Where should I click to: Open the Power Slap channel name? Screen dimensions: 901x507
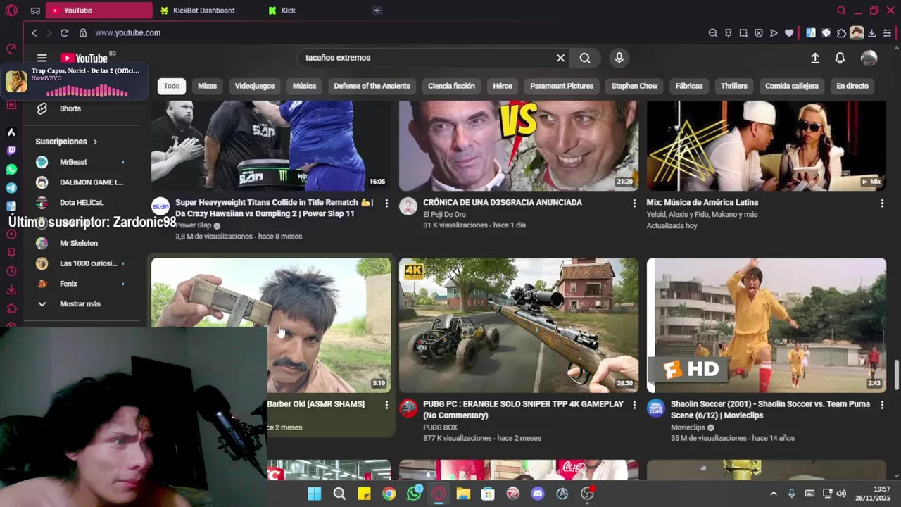point(193,225)
